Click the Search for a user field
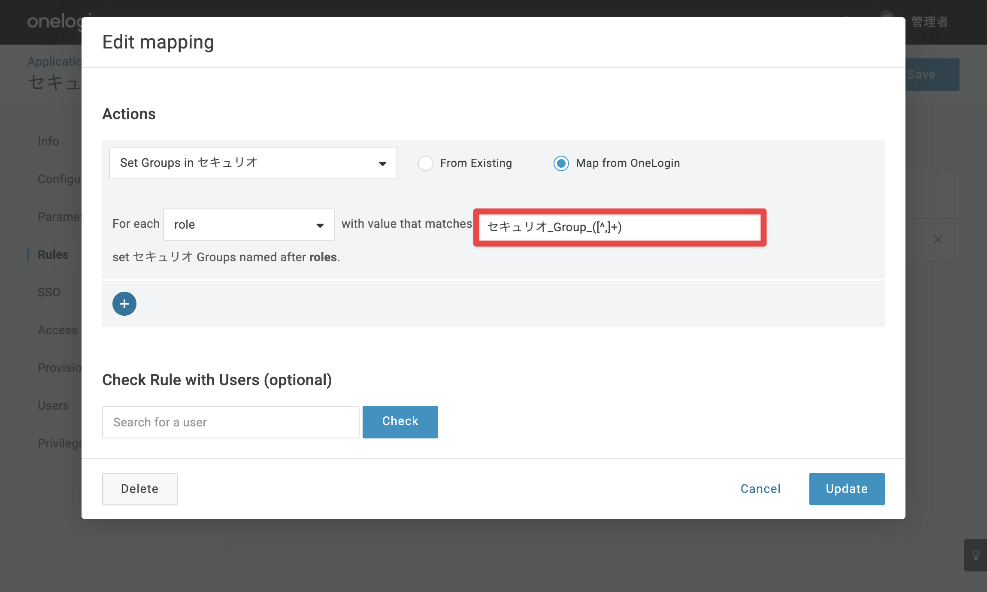 coord(231,422)
